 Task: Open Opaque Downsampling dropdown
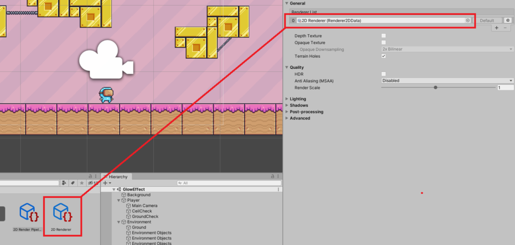point(447,49)
